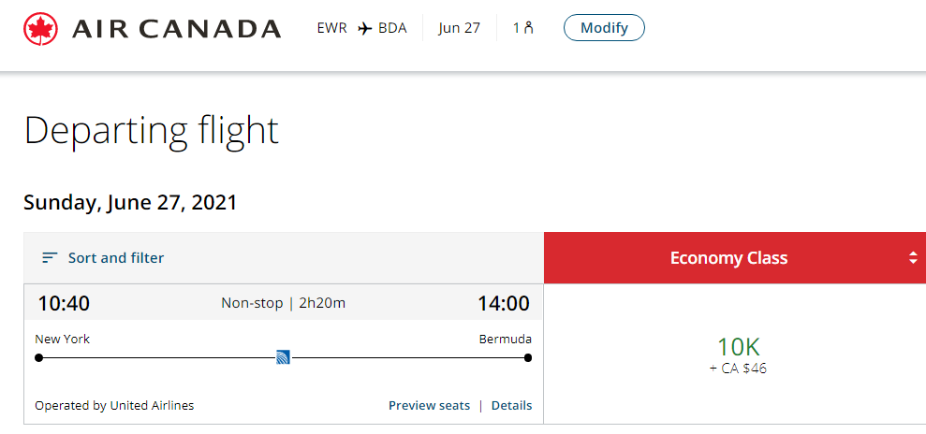Click Non-stop 2h20m duration text
Viewport: 926px width, 434px height.
(x=284, y=303)
